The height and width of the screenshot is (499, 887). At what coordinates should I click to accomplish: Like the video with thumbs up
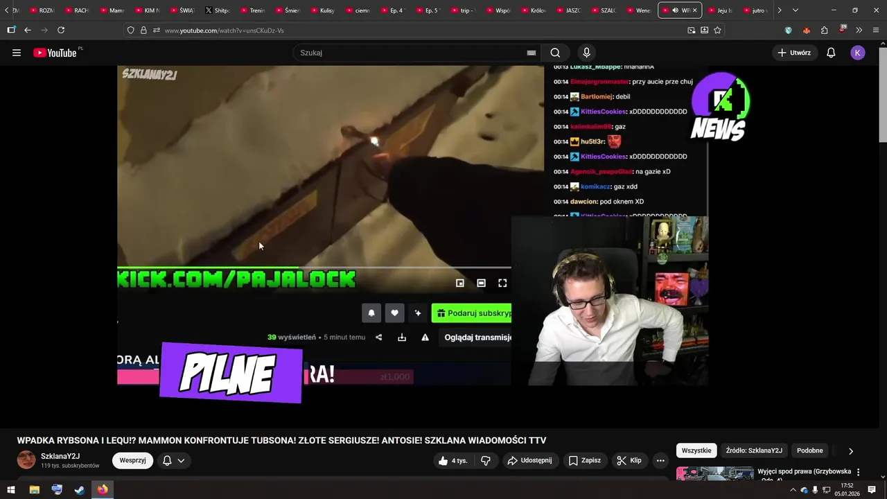[x=453, y=460]
